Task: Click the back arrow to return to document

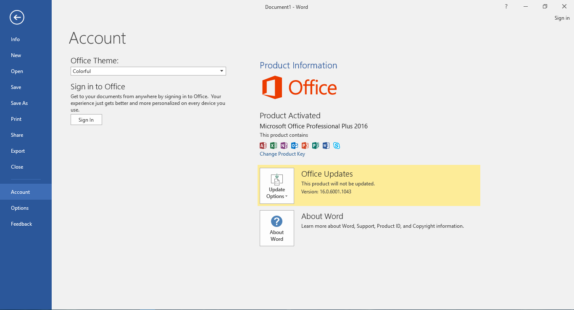Action: (x=17, y=17)
